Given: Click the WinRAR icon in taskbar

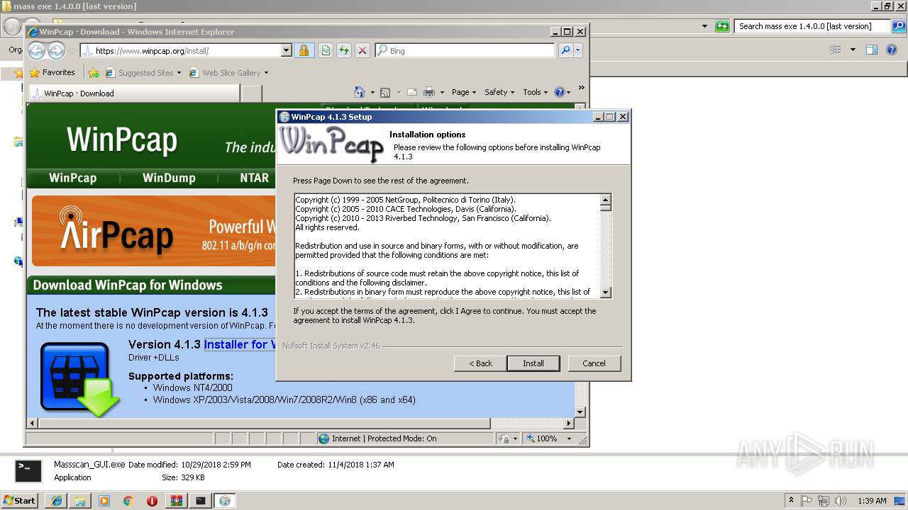Looking at the screenshot, I should (x=177, y=501).
